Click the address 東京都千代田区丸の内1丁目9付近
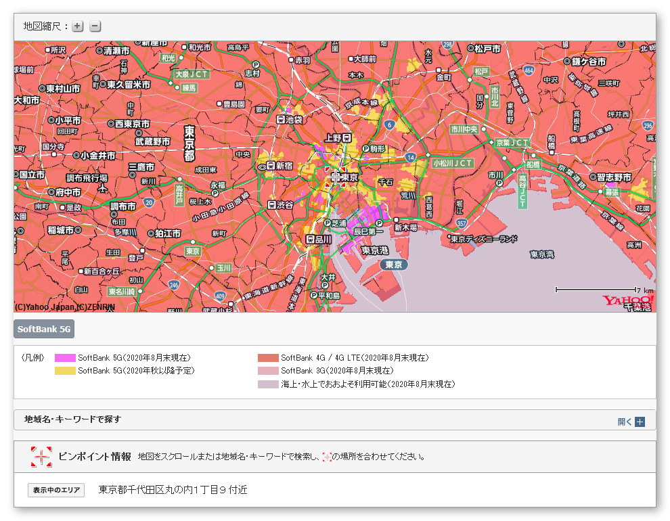Viewport: 670px width, 521px height. point(173,490)
